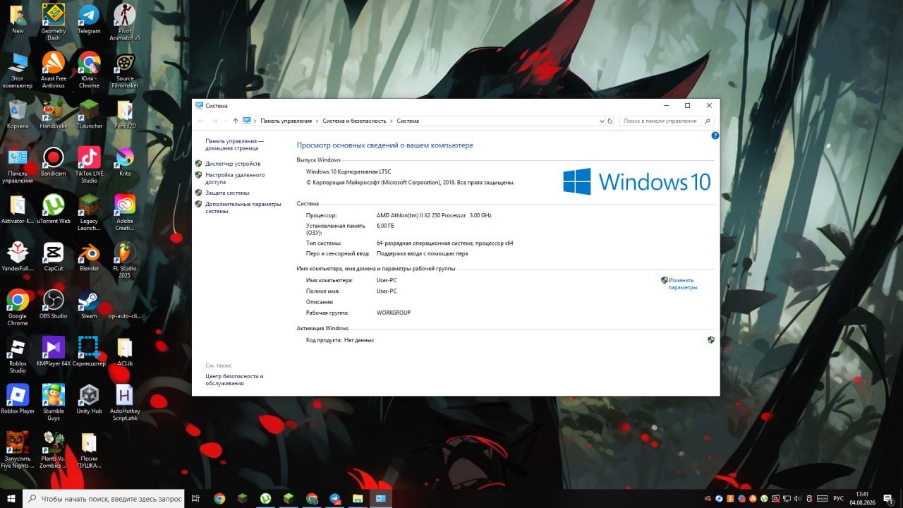Select FL Studio 2025 desktop icon
The height and width of the screenshot is (508, 903).
[x=125, y=259]
